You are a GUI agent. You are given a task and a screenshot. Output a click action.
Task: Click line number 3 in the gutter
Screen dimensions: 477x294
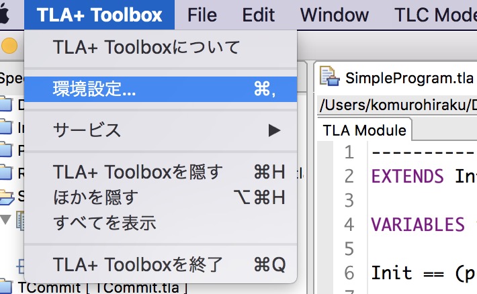[x=349, y=201]
